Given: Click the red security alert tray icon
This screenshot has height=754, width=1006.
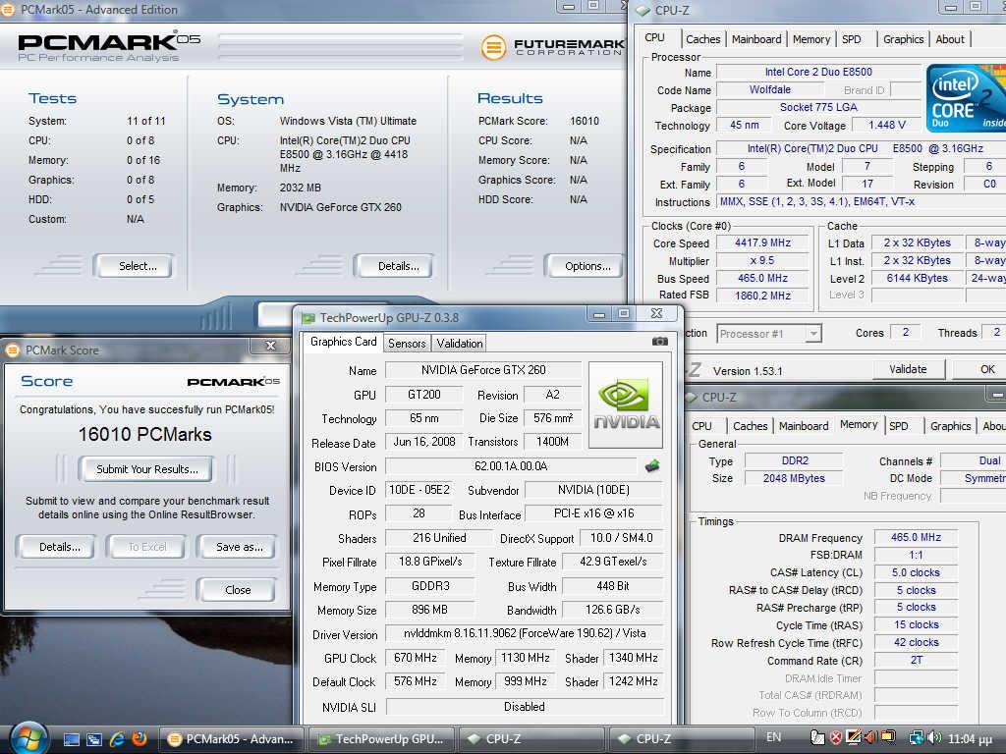Looking at the screenshot, I should (x=835, y=737).
